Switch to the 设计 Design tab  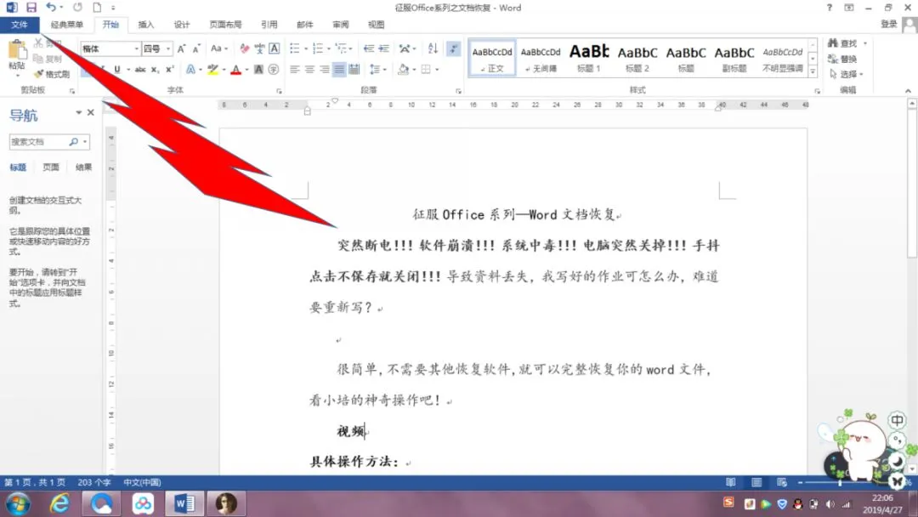pyautogui.click(x=182, y=25)
